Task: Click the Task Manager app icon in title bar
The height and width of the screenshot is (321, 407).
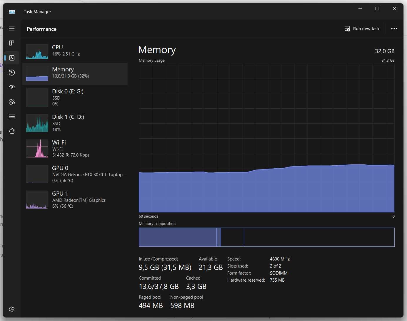Action: tap(12, 12)
